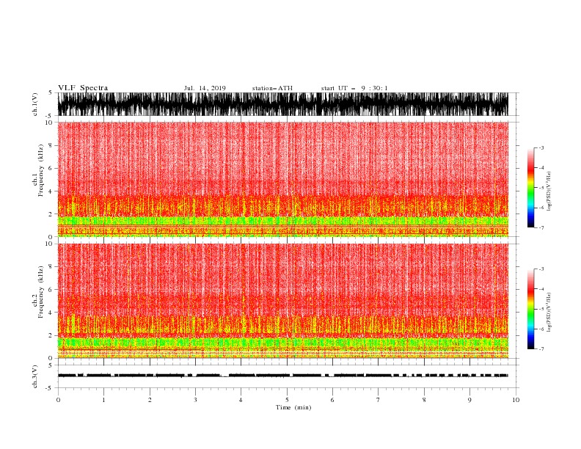Click time axis tick label "0"
The width and height of the screenshot is (581, 449).
[x=58, y=400]
